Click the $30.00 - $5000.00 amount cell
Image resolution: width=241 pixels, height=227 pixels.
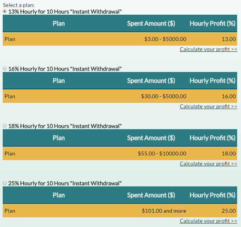(x=164, y=96)
